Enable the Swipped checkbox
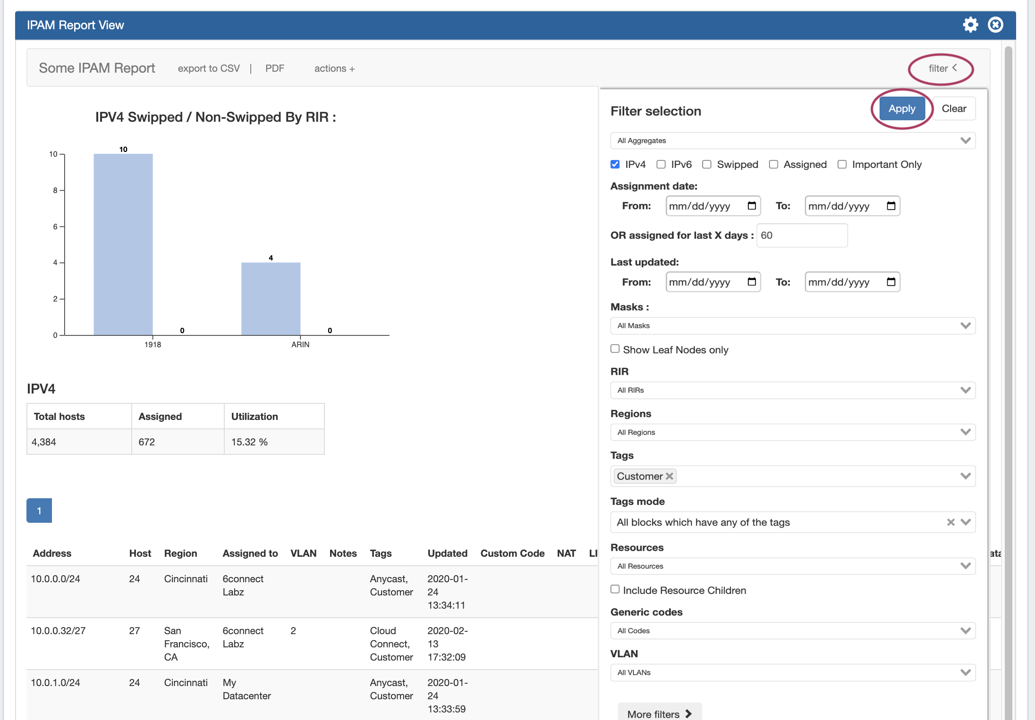1035x720 pixels. coord(706,164)
